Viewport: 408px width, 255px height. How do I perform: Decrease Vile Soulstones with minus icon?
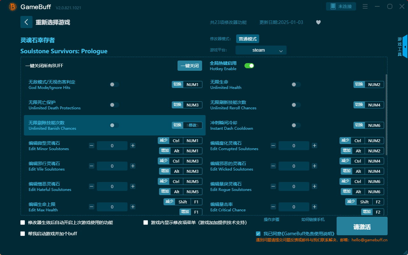tap(91, 166)
